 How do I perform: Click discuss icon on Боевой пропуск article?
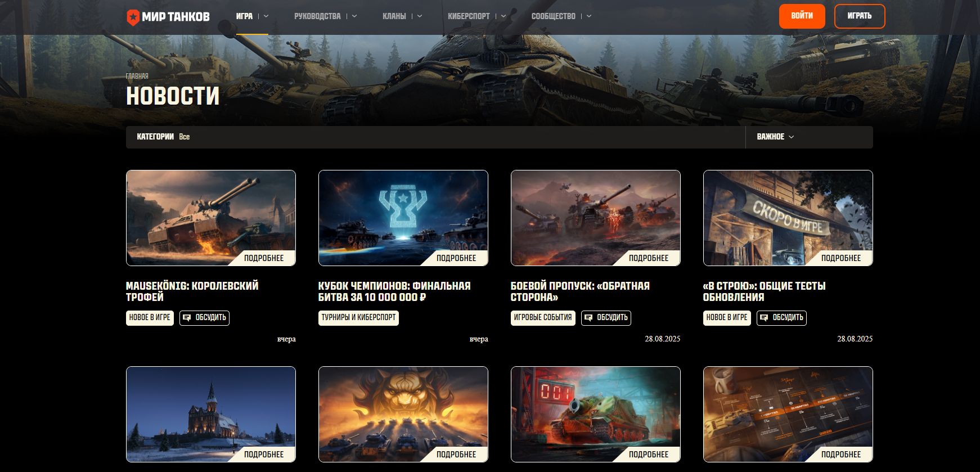point(588,318)
